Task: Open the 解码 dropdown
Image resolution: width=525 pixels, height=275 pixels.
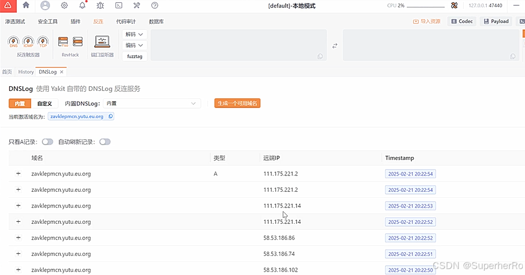Action: point(134,34)
